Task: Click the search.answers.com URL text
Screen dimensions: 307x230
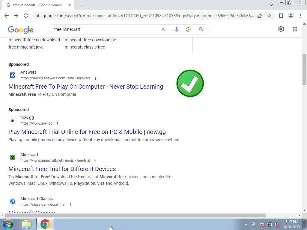Action: tap(55, 78)
